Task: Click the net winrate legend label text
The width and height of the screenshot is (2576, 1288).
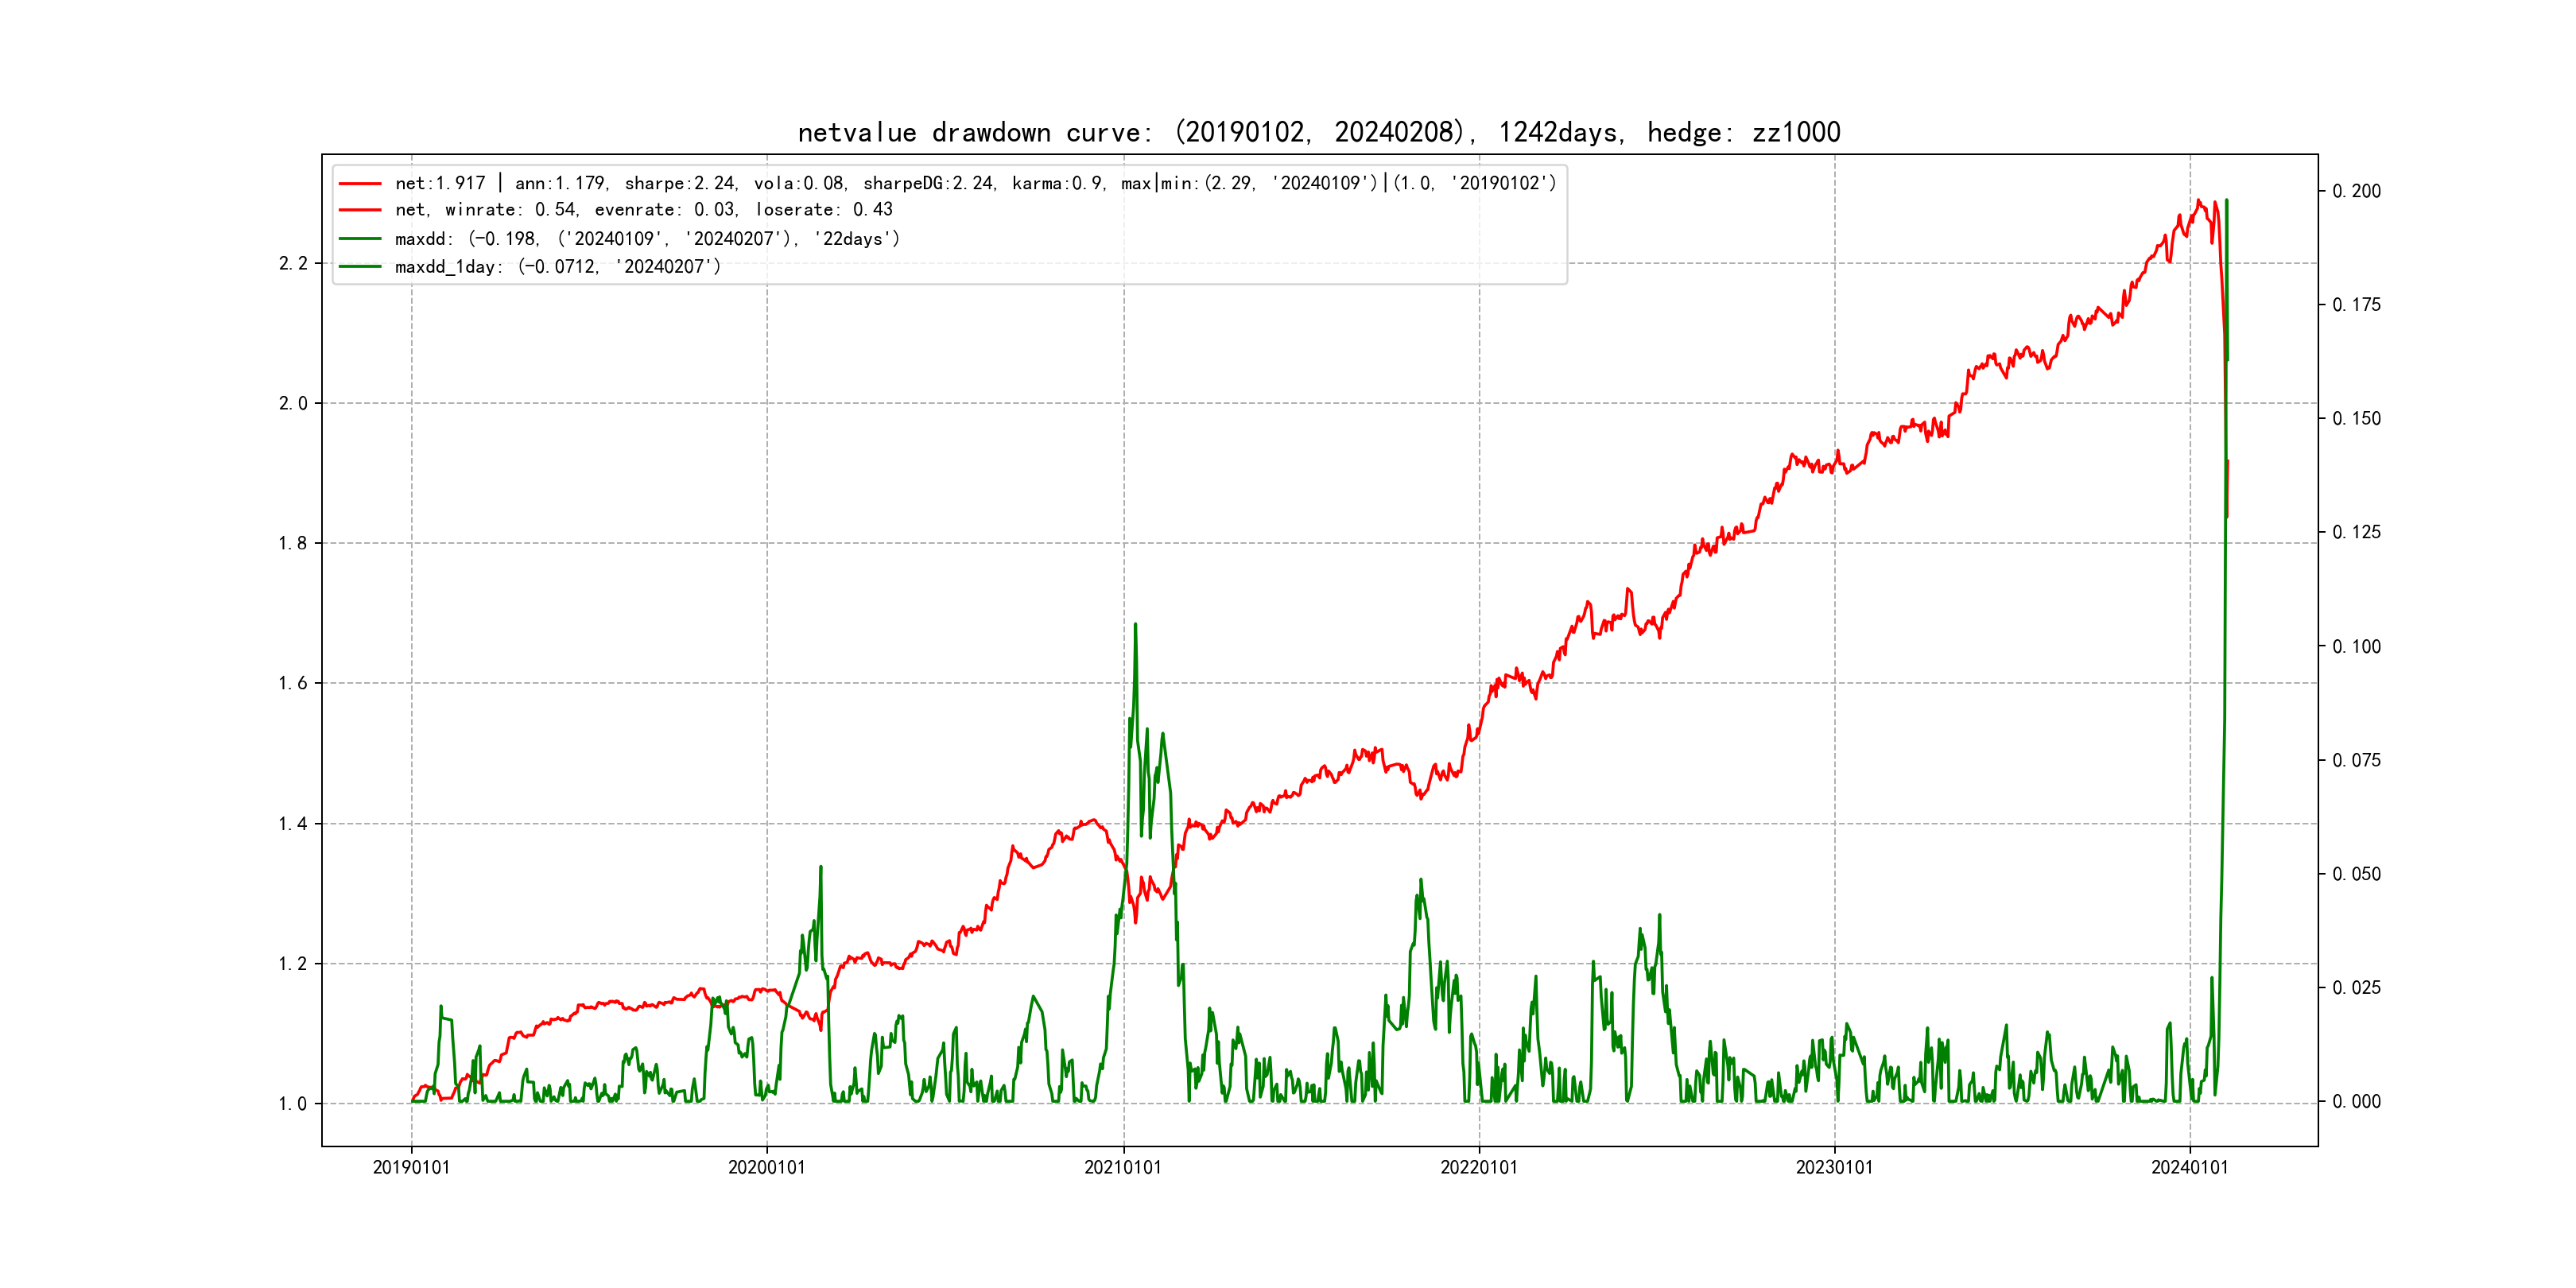Action: tap(643, 210)
